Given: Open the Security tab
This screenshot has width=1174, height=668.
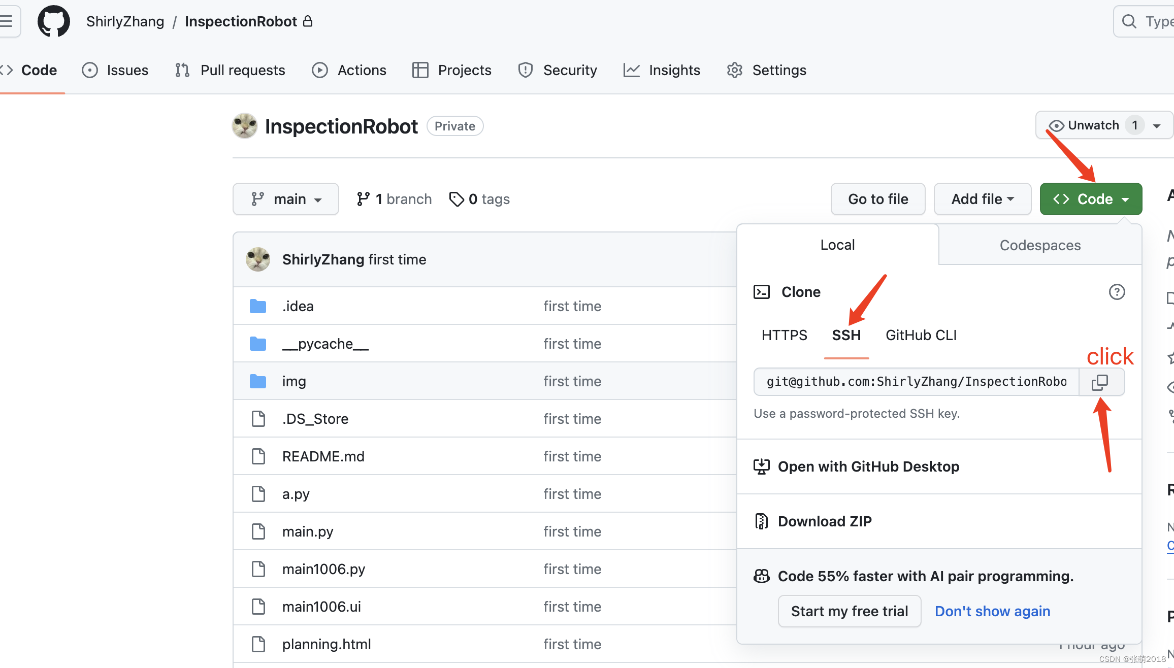Looking at the screenshot, I should click(x=558, y=70).
